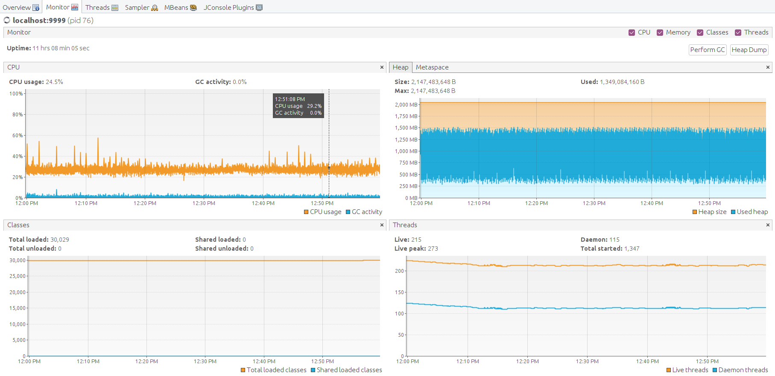Click the Monitor tab chart icon
The height and width of the screenshot is (376, 775).
tap(75, 7)
